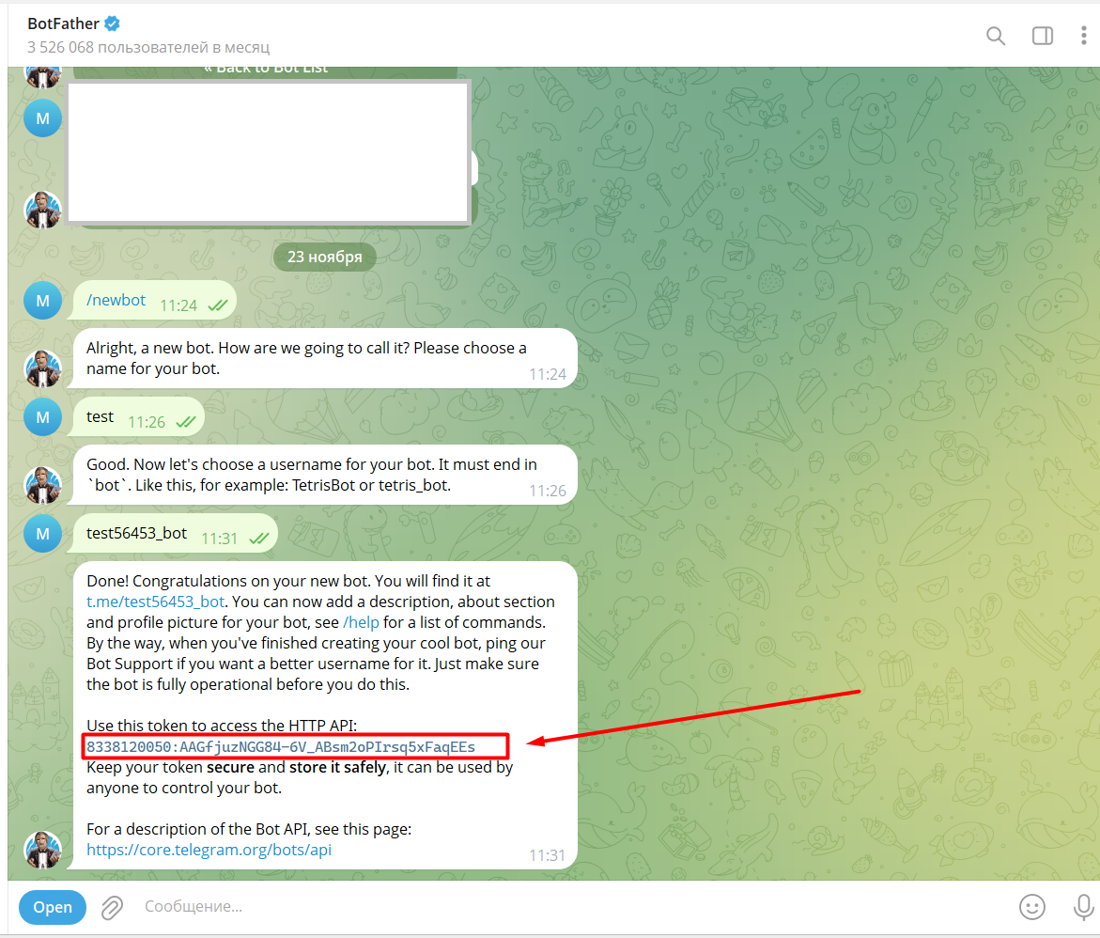
Task: Open the emoji picker smiley icon
Action: point(1032,907)
